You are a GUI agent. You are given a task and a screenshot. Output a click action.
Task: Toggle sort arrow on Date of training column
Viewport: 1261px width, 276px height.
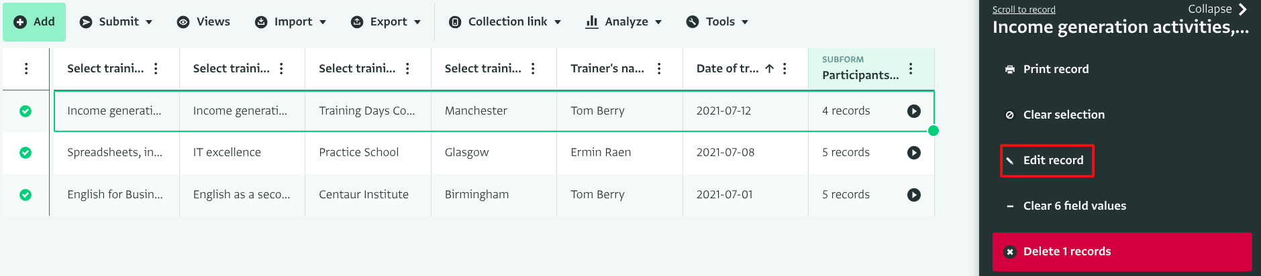[770, 68]
